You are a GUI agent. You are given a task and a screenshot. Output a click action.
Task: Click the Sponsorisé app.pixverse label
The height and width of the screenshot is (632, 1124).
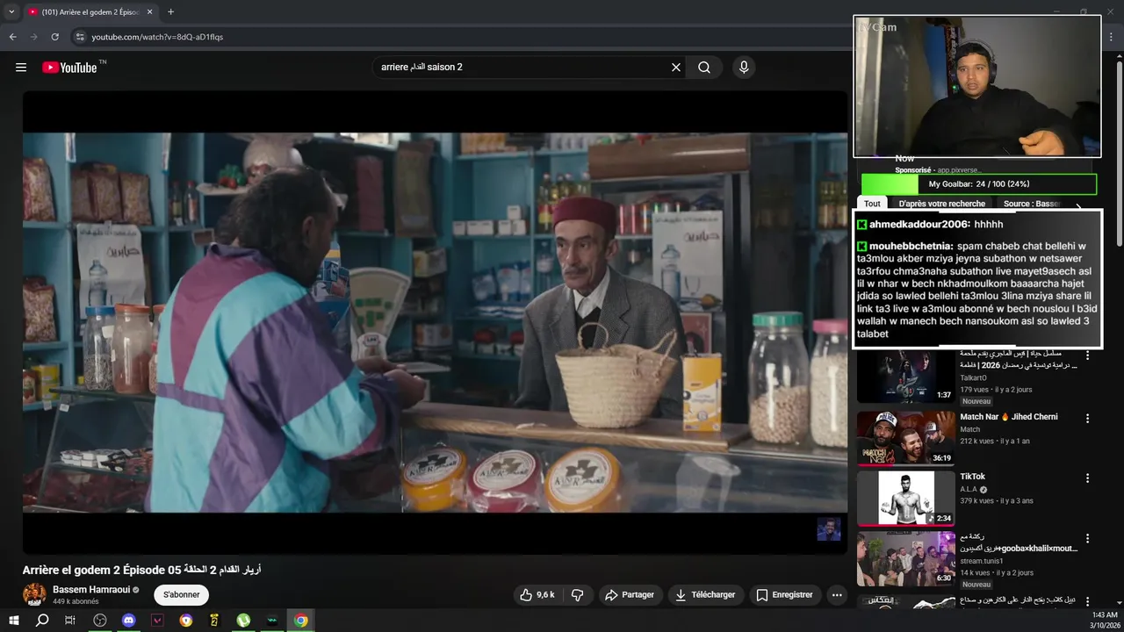(x=937, y=169)
